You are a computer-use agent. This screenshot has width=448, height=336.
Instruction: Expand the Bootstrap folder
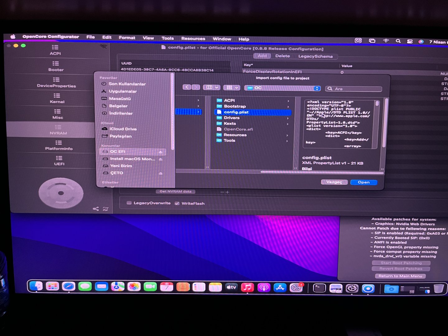tap(288, 107)
